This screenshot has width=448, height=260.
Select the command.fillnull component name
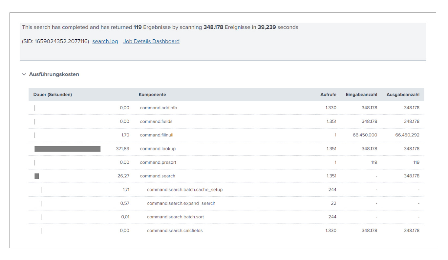[157, 135]
